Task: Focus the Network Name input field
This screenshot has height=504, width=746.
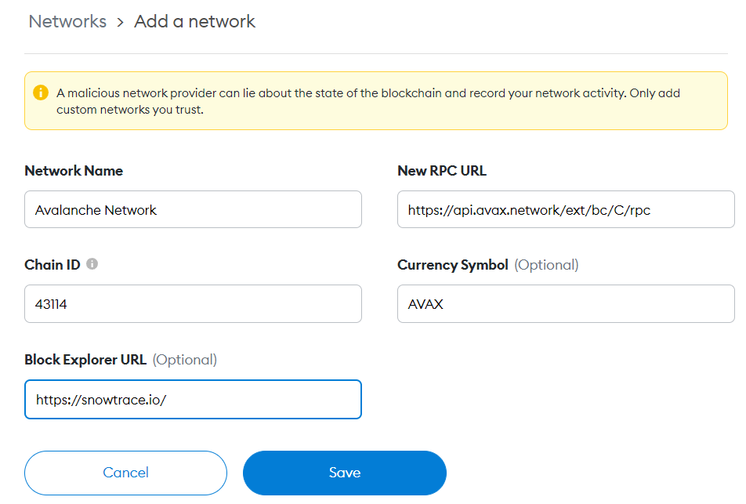Action: coord(193,209)
